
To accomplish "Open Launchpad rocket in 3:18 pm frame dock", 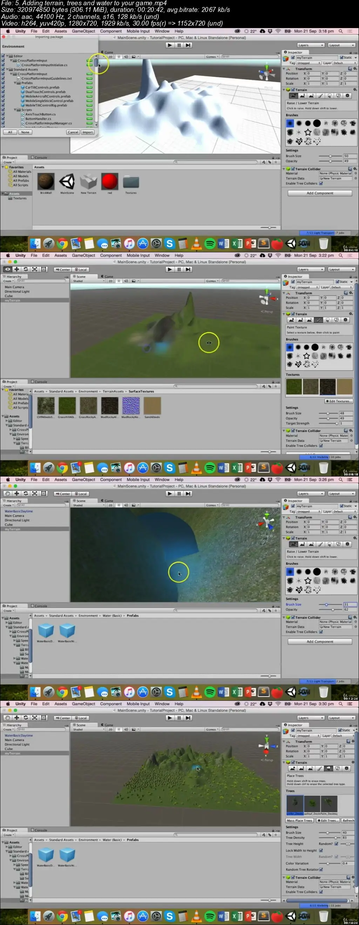I will 48,244.
